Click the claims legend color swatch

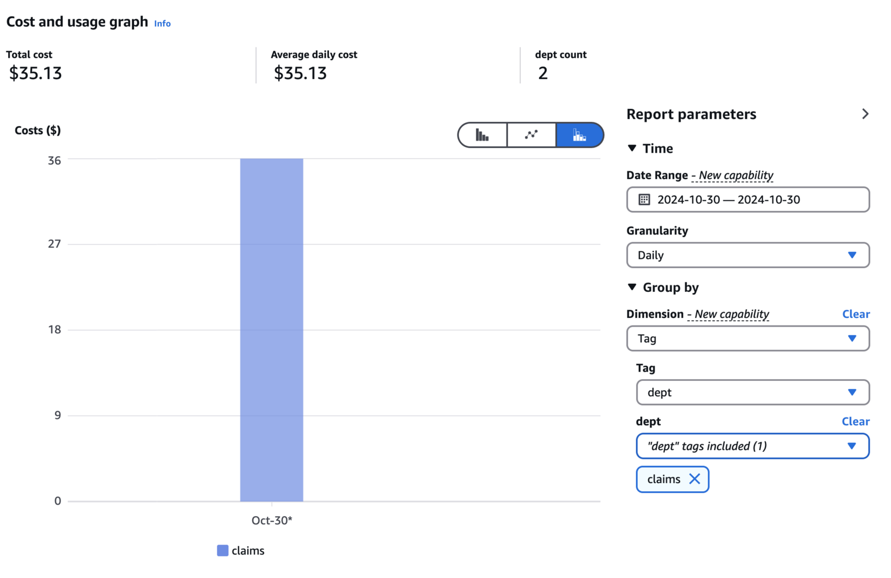click(x=223, y=551)
